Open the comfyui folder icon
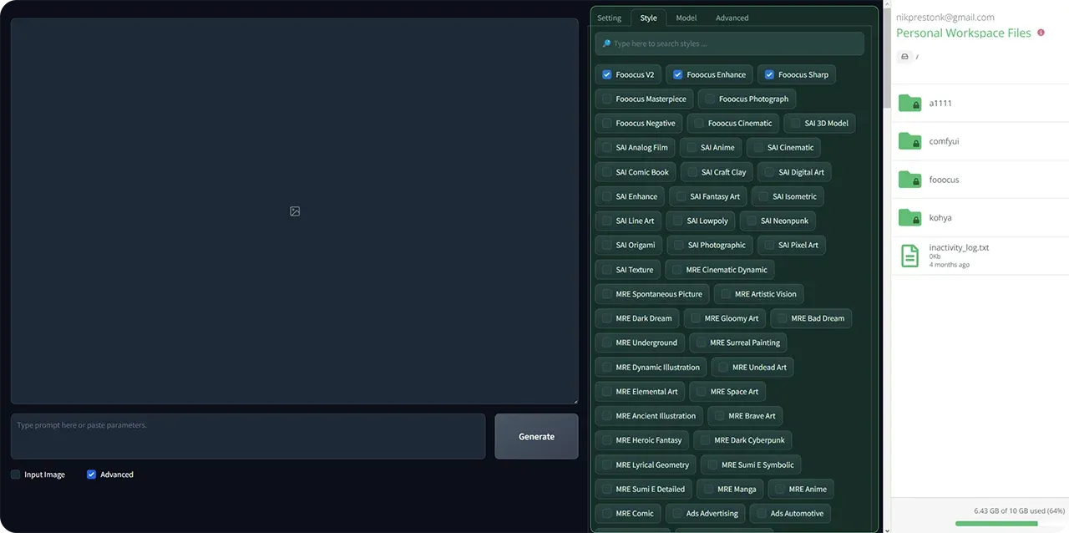 click(x=909, y=140)
